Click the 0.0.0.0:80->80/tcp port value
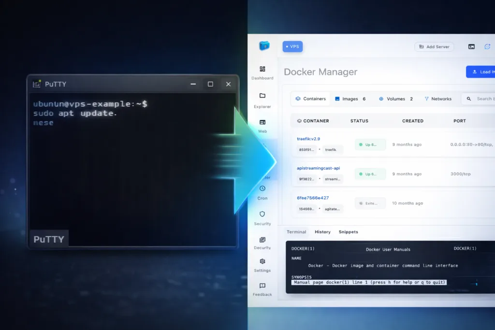495x330 pixels. pyautogui.click(x=472, y=144)
